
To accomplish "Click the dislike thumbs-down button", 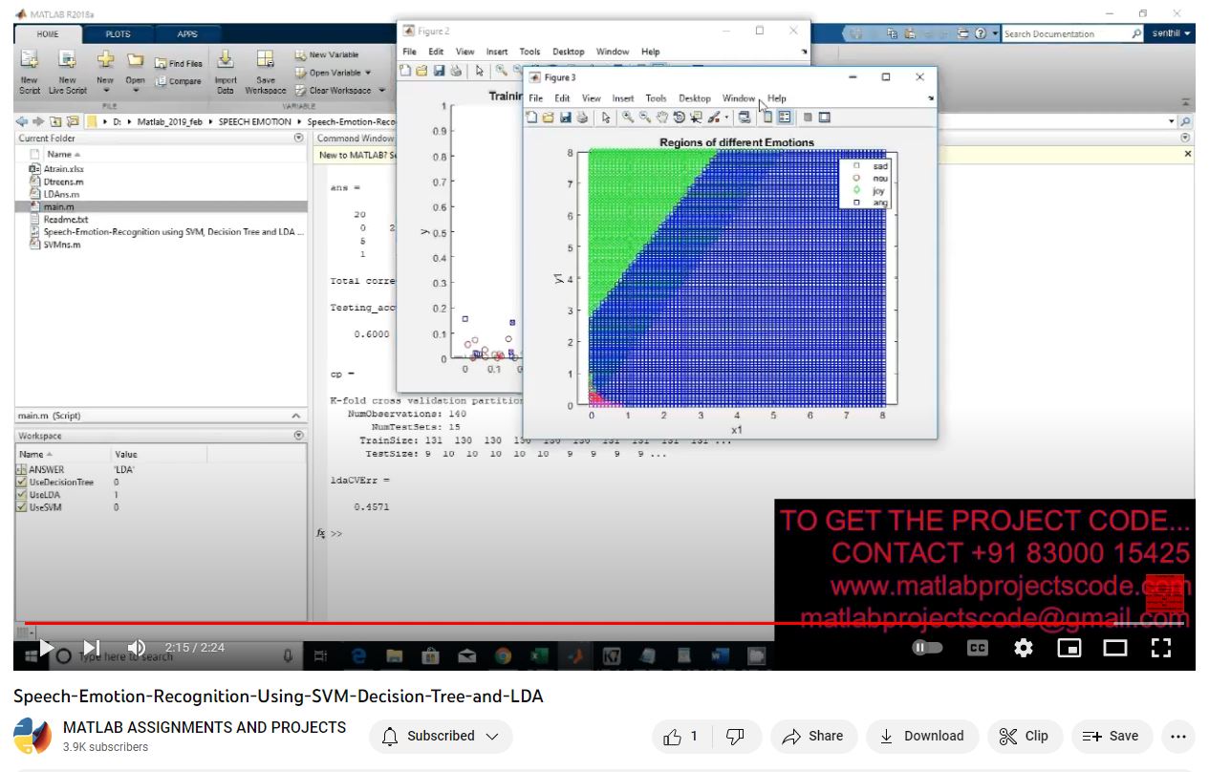I will pos(735,736).
